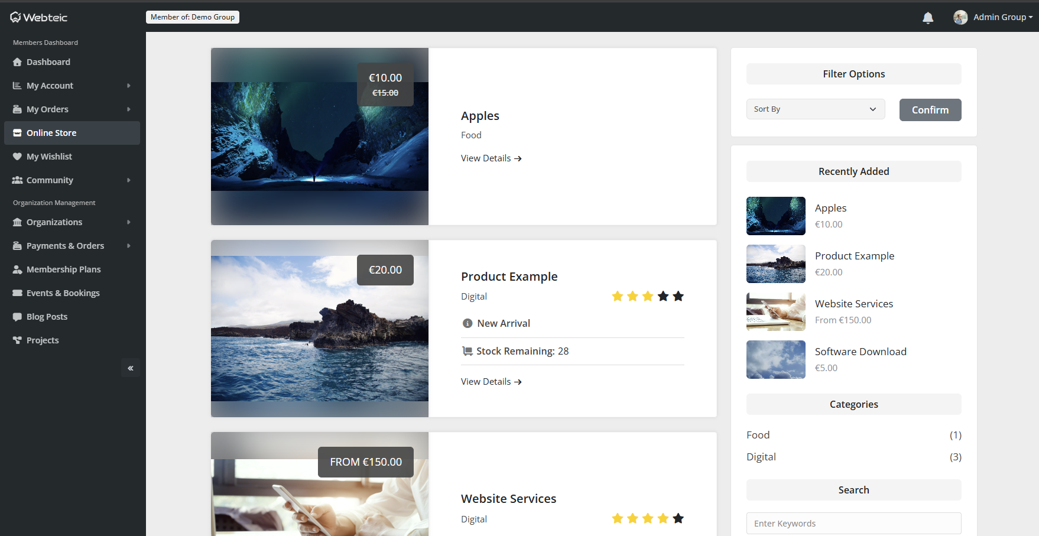Click the Organizations building icon
The width and height of the screenshot is (1039, 536).
[x=17, y=222]
